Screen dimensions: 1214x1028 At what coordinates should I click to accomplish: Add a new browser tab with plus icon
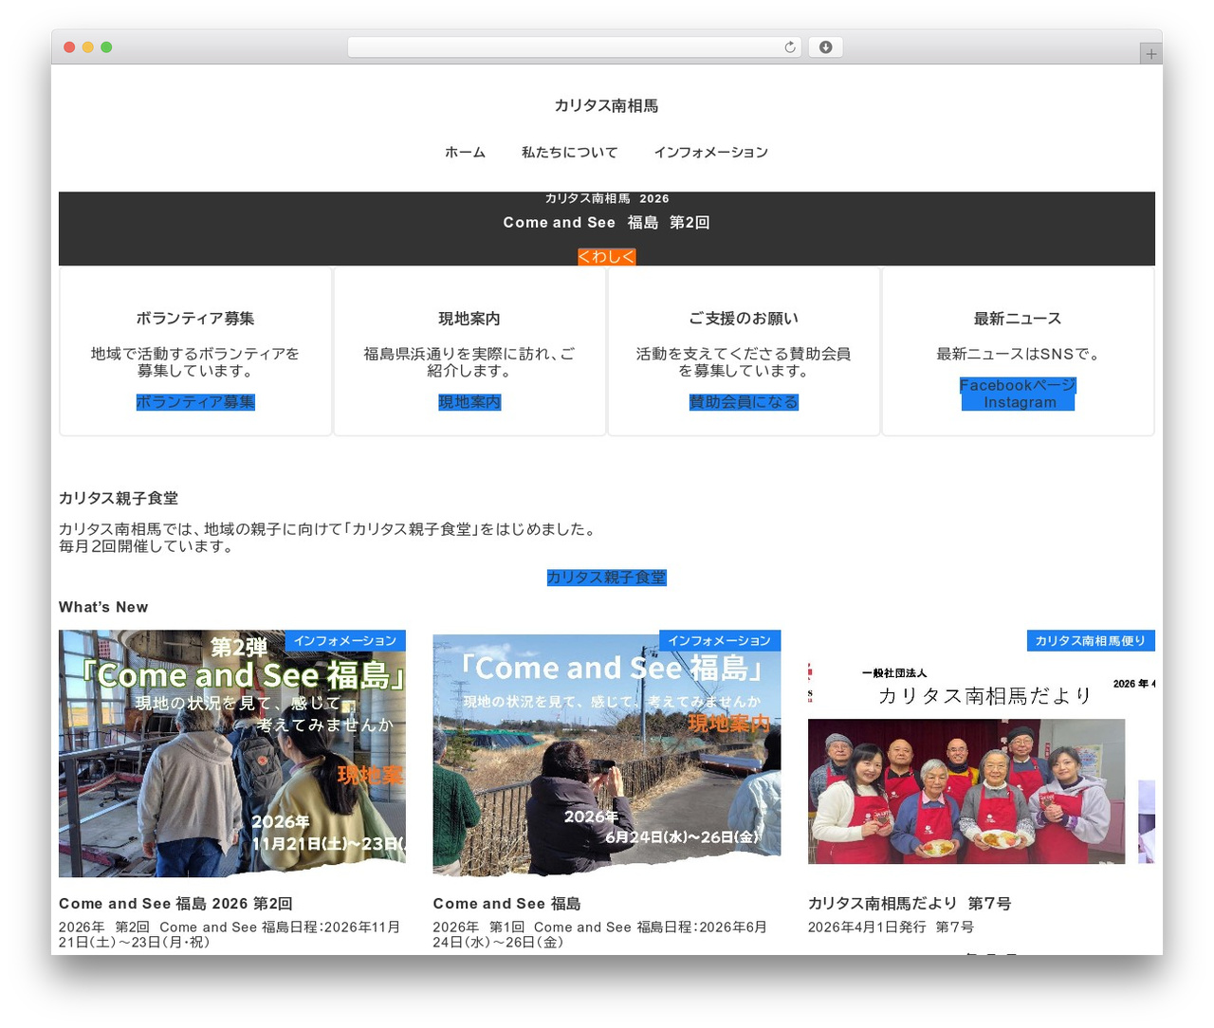(x=1150, y=54)
